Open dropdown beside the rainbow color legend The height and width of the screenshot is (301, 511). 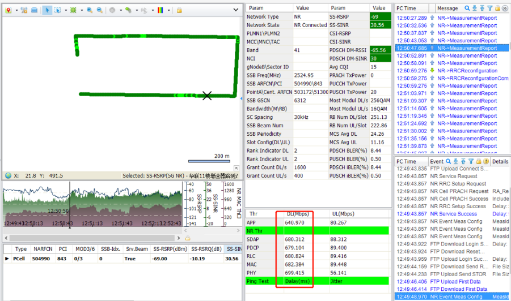[169, 10]
